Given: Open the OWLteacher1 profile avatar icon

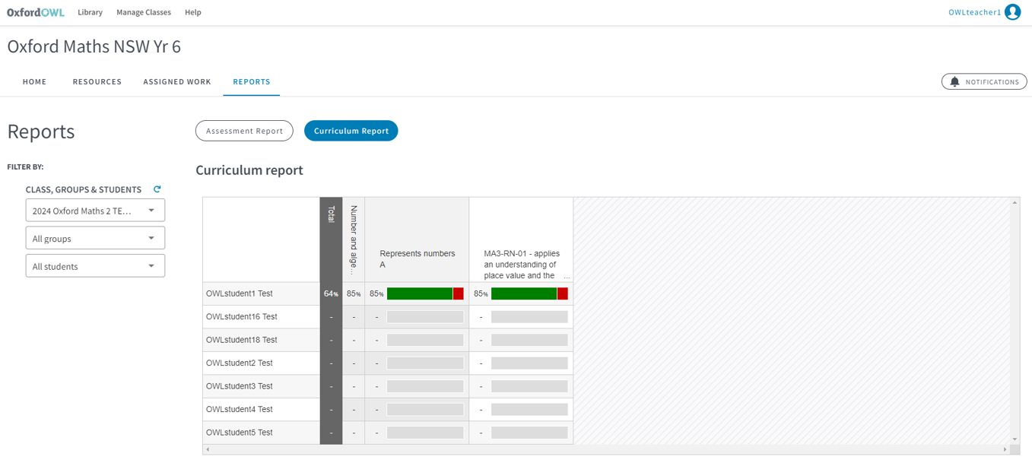Looking at the screenshot, I should 1012,12.
